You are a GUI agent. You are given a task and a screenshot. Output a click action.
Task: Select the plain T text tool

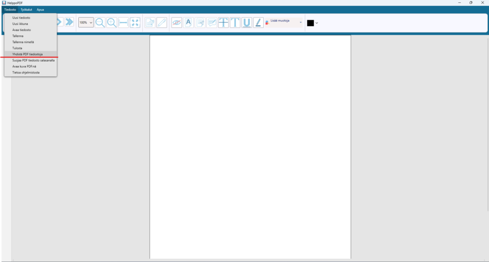pos(235,22)
